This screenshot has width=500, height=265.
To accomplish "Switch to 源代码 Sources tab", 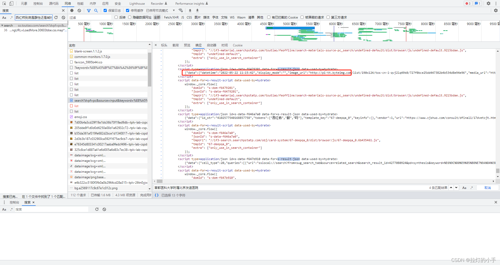I will tap(54, 3).
